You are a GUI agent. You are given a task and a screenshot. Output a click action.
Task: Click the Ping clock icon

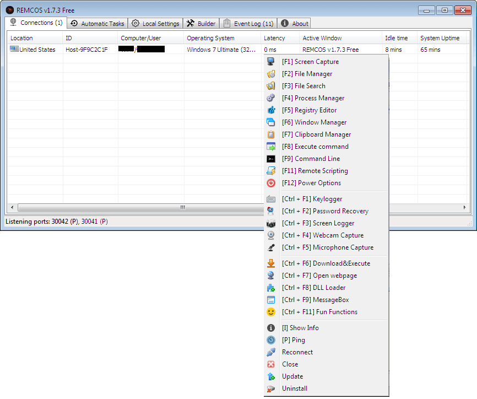(271, 340)
